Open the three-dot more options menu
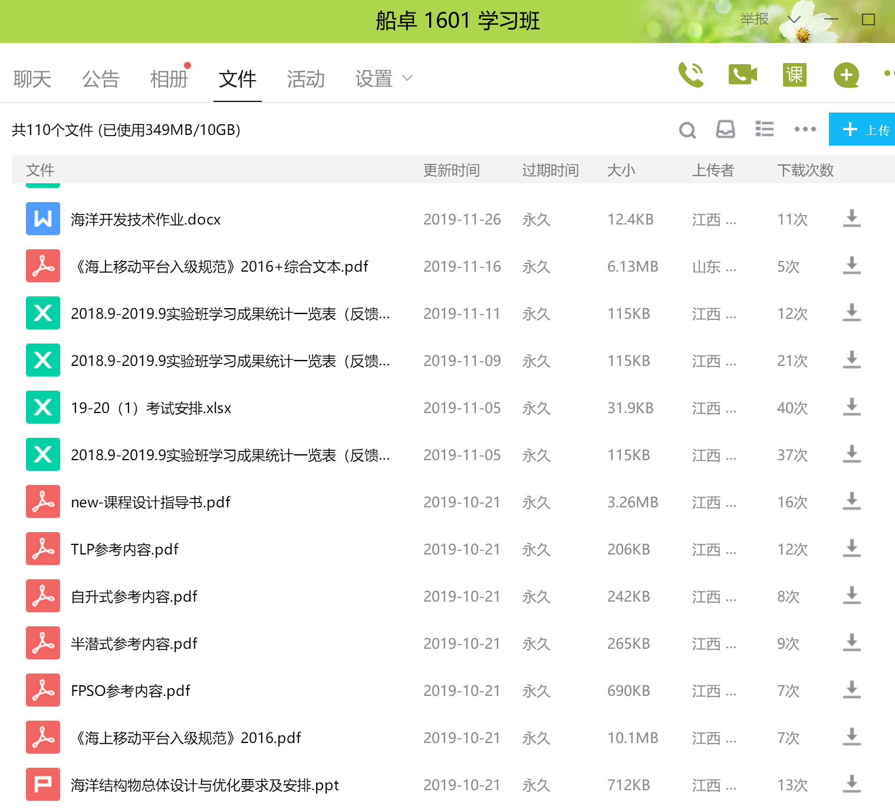This screenshot has width=895, height=809. tap(805, 129)
